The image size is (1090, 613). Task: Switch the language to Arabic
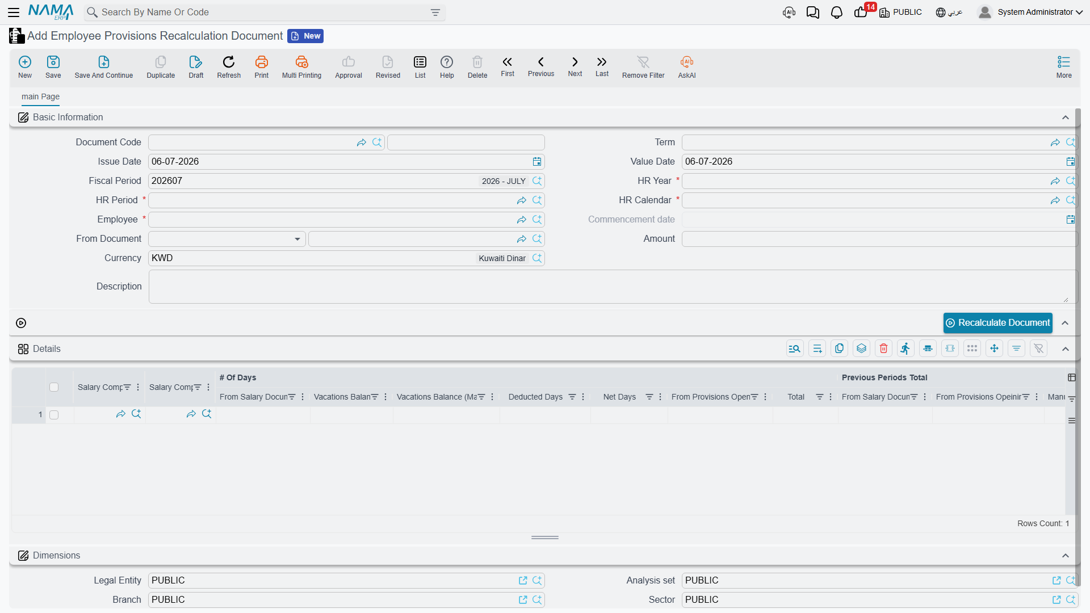(x=949, y=12)
